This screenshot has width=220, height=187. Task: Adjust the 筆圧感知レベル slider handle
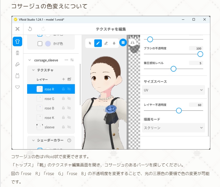[174, 69]
